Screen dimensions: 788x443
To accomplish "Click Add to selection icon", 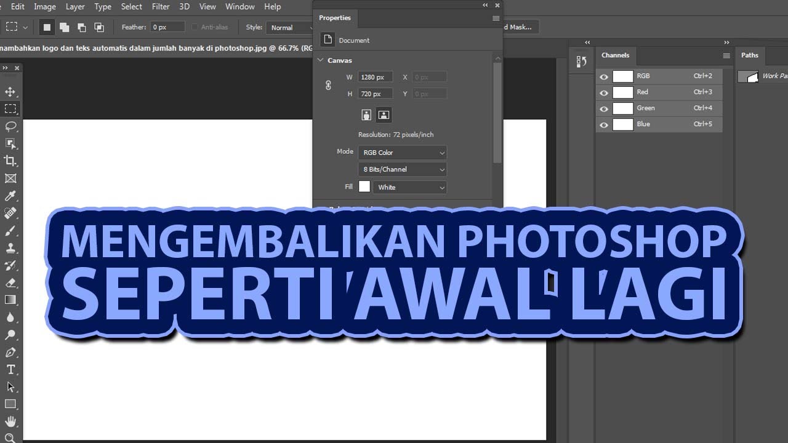I will [64, 27].
